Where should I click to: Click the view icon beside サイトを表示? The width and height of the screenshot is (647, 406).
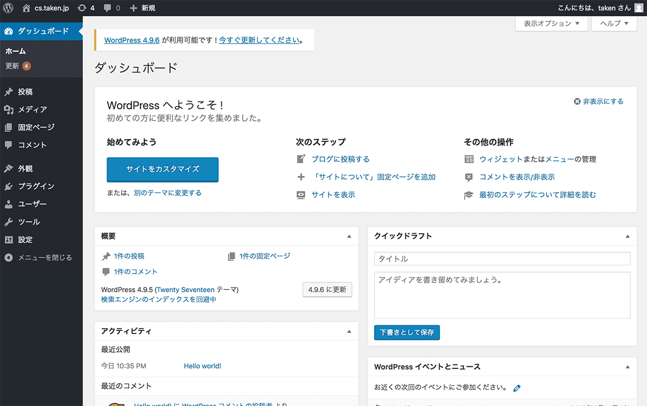(301, 195)
